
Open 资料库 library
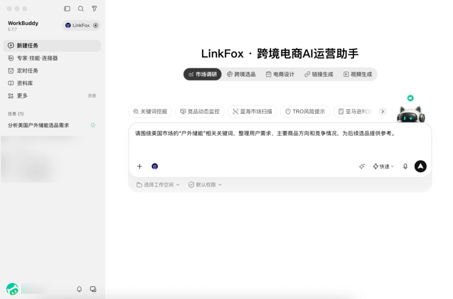52,83
